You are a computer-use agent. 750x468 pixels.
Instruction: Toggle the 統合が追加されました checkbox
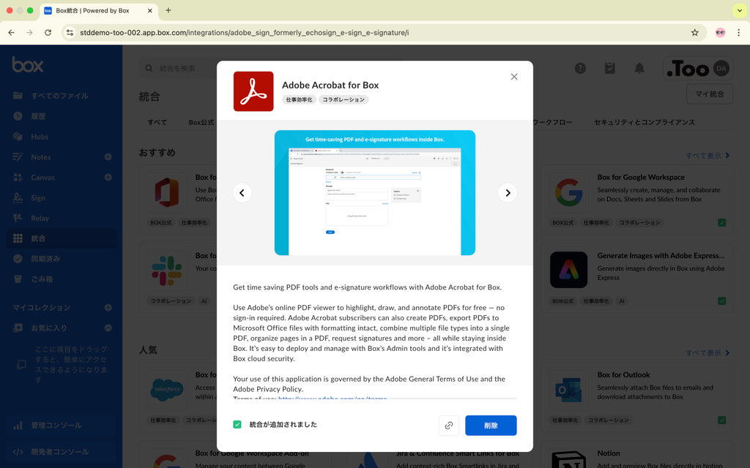pyautogui.click(x=237, y=425)
